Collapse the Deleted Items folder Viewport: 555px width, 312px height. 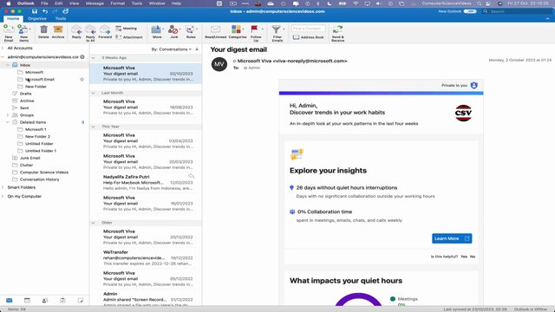click(8, 122)
